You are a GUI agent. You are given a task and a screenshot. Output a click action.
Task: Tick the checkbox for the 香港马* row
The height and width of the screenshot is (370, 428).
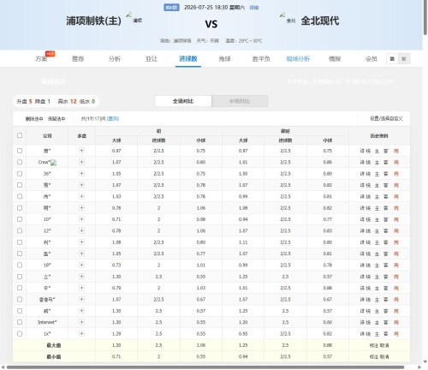pyautogui.click(x=20, y=299)
